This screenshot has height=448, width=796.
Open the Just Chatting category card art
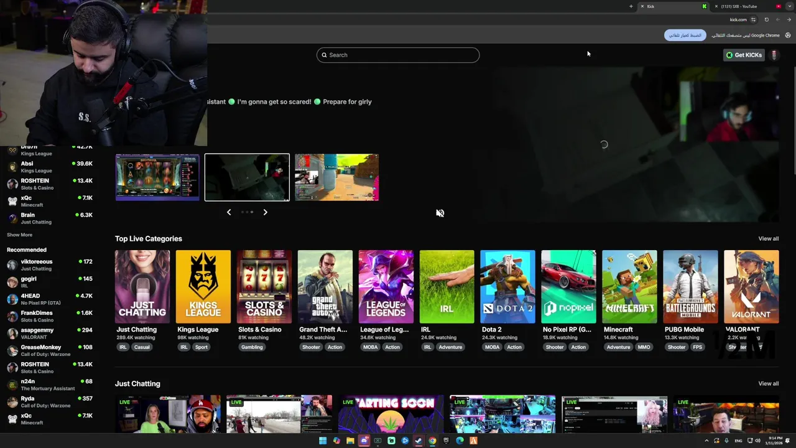tap(142, 287)
